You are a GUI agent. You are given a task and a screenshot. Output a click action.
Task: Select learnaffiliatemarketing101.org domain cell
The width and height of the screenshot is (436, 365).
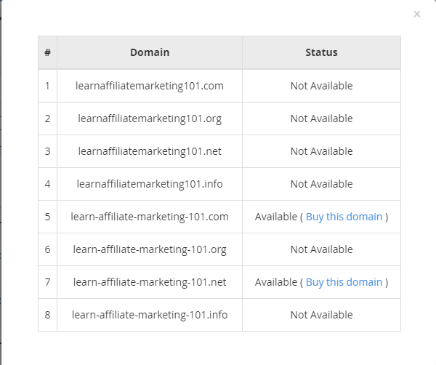[150, 119]
